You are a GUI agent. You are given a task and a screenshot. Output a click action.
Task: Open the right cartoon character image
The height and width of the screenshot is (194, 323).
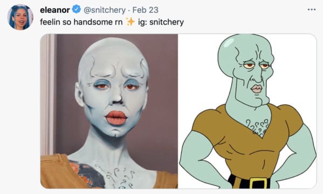pos(247,111)
